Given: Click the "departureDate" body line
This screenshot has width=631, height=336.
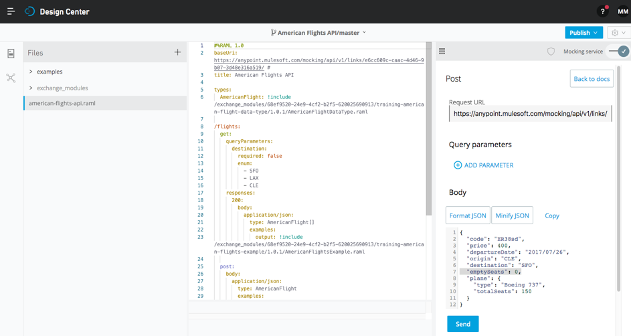Looking at the screenshot, I should (x=518, y=252).
